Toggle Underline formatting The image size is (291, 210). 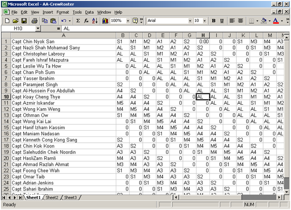click(x=223, y=21)
